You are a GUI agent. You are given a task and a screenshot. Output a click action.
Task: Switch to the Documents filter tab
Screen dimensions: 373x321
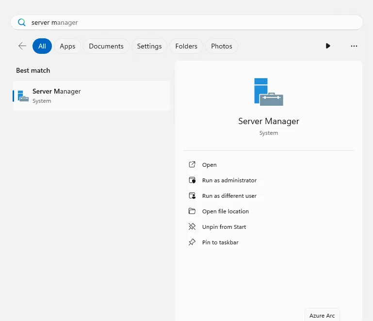(106, 46)
